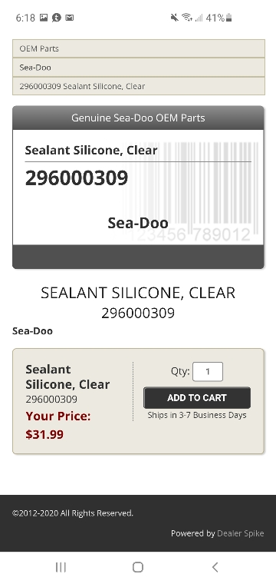Tap the Android back navigation icon
The width and height of the screenshot is (276, 584).
215,567
